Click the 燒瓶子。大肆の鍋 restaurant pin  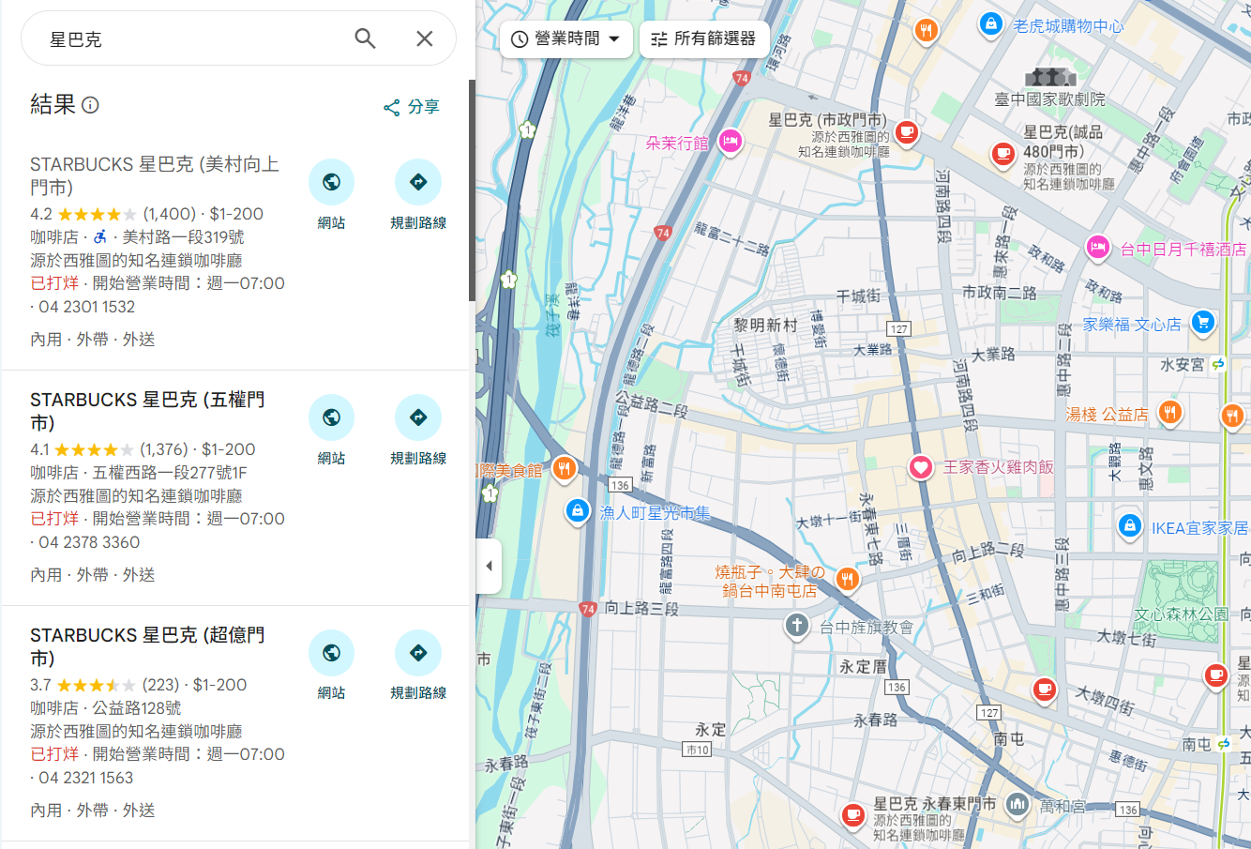coord(847,579)
